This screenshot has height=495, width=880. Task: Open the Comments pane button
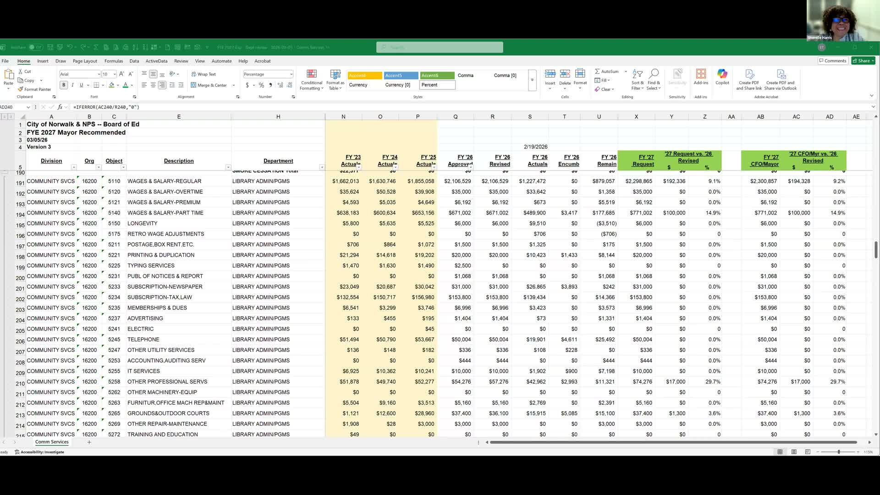tap(832, 60)
